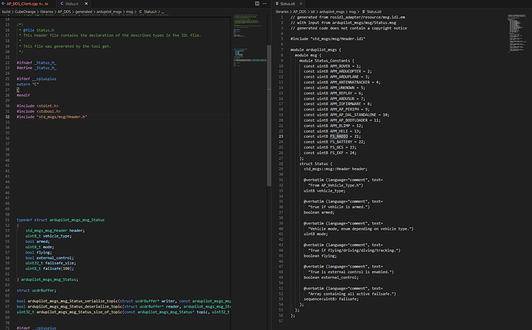The image size is (532, 330).
Task: Click 'boolean external_control;' in Status.idl
Action: coord(331,278)
